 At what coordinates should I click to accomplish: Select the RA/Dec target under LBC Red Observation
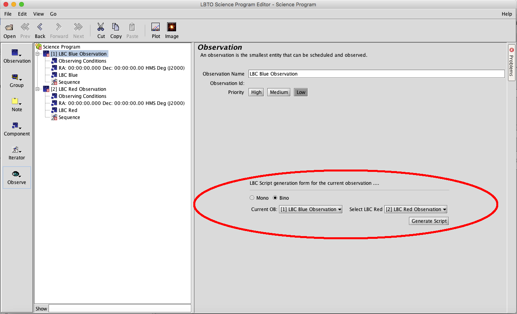(121, 103)
